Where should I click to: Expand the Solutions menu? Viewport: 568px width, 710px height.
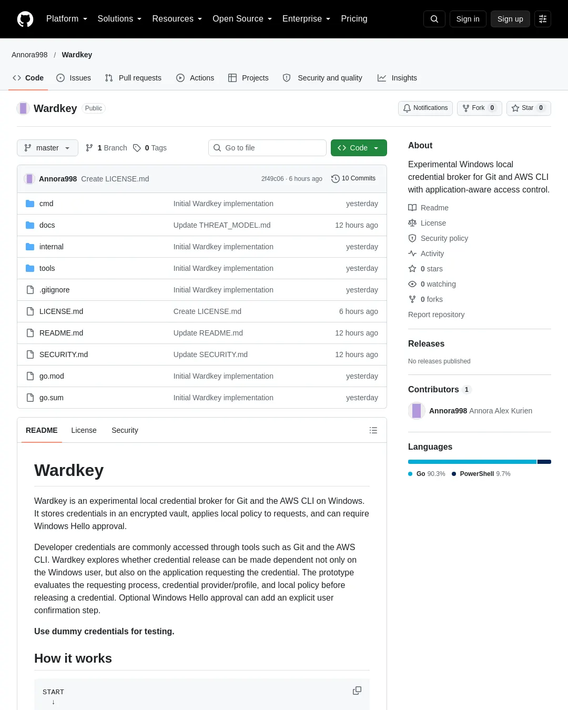pos(120,19)
